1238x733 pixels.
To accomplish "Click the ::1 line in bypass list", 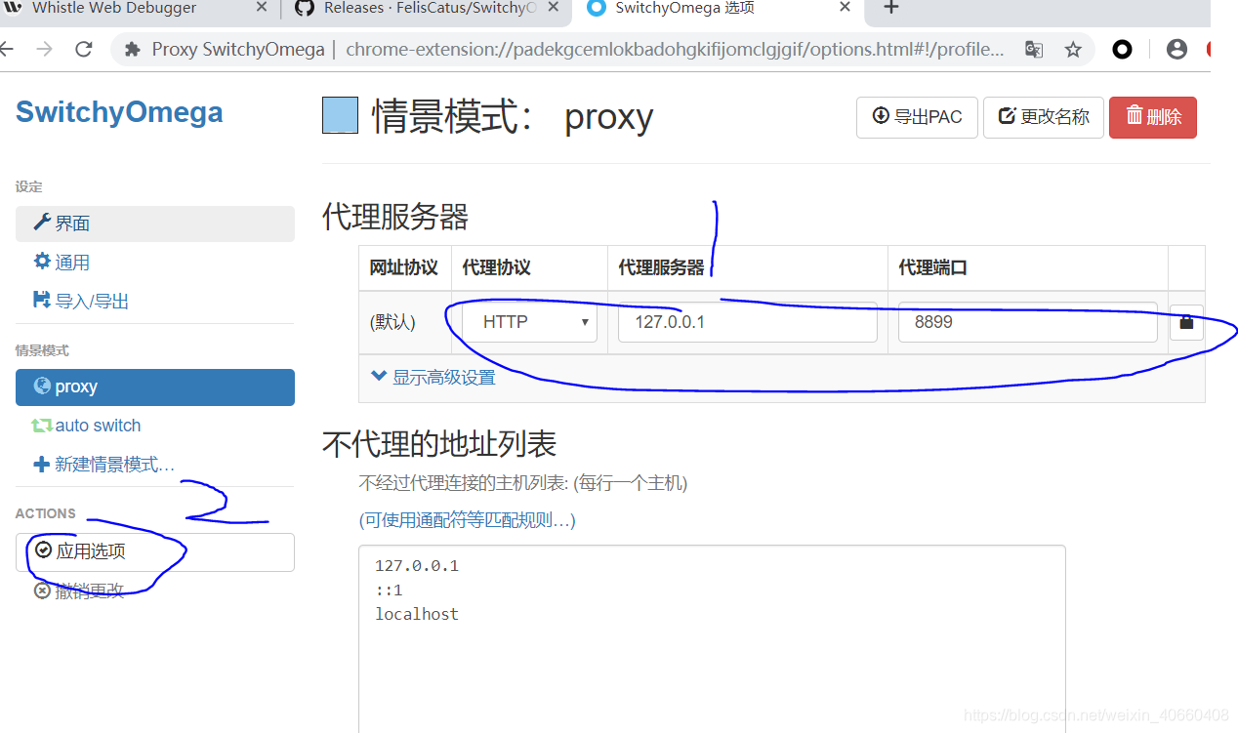I will 389,590.
